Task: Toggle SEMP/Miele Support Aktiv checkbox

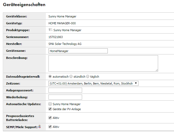Action: tap(50, 127)
